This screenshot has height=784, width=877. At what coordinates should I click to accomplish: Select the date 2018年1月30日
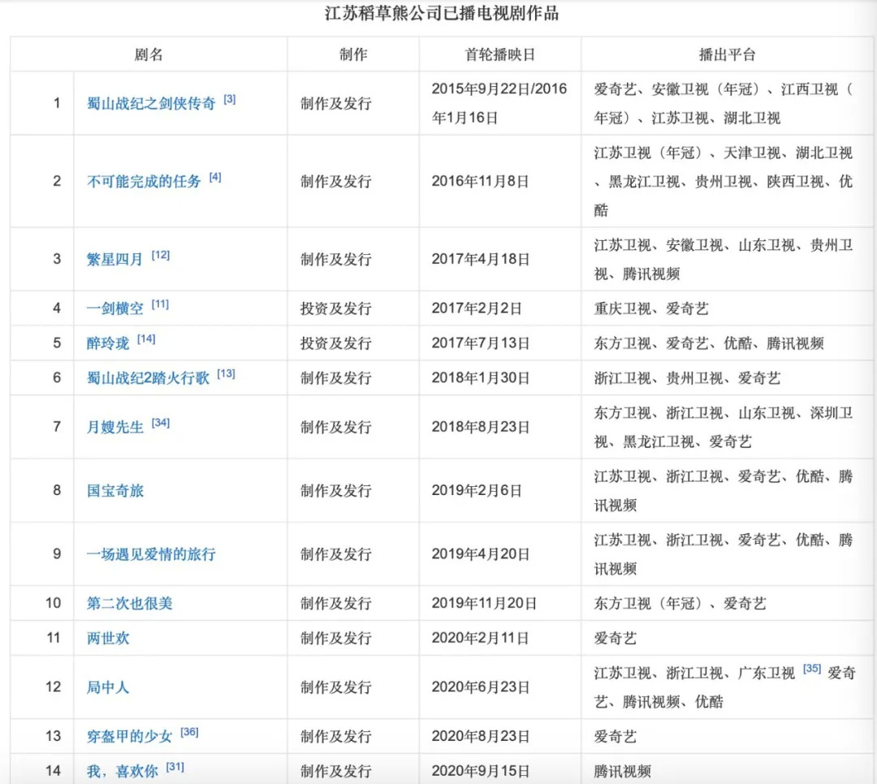click(x=481, y=378)
